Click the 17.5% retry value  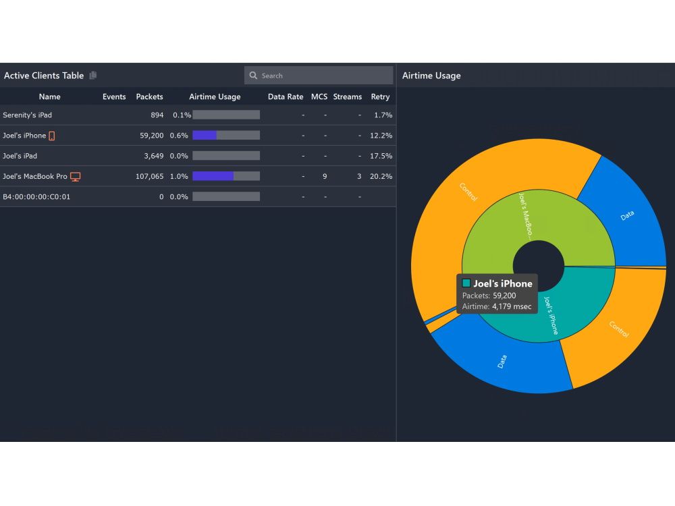coord(381,156)
